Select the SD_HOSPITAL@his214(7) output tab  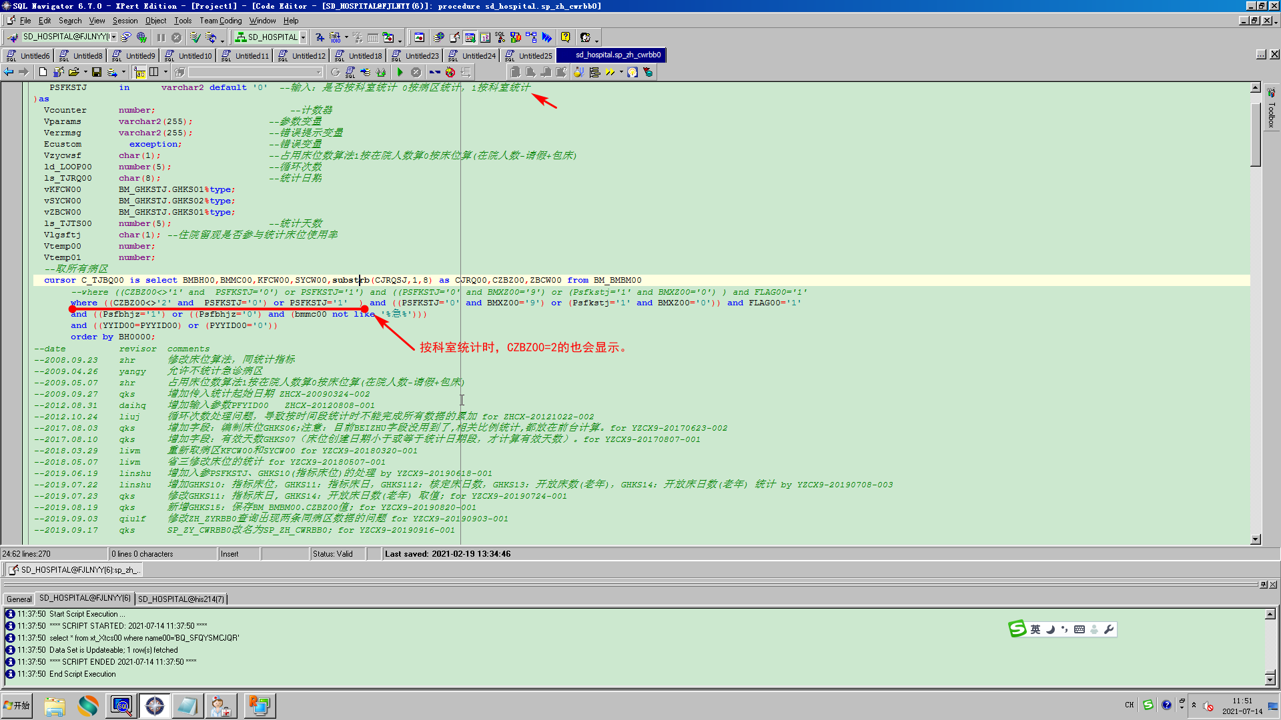[x=181, y=599]
